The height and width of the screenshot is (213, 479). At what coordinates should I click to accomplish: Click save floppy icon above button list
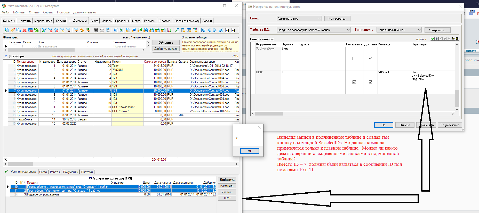(x=457, y=39)
